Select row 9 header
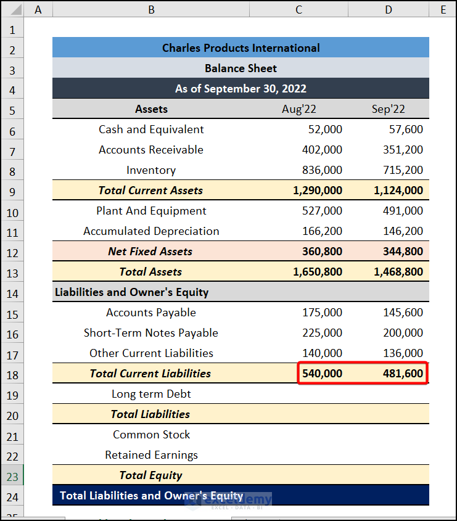The width and height of the screenshot is (457, 521). (x=12, y=191)
